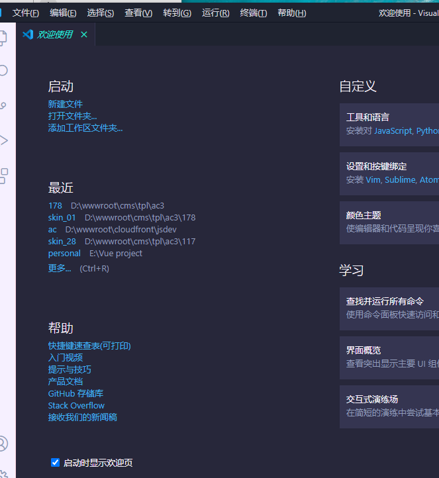Open the 入门视频 link
439x478 pixels.
(x=66, y=358)
